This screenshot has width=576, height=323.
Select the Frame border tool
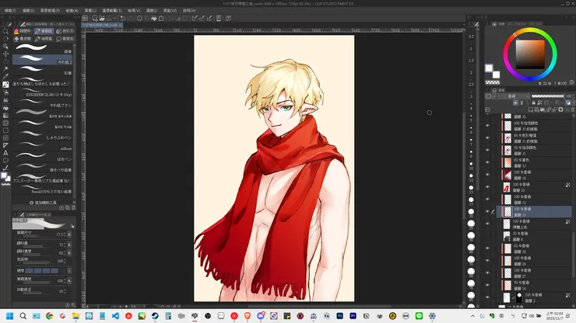pyautogui.click(x=5, y=138)
